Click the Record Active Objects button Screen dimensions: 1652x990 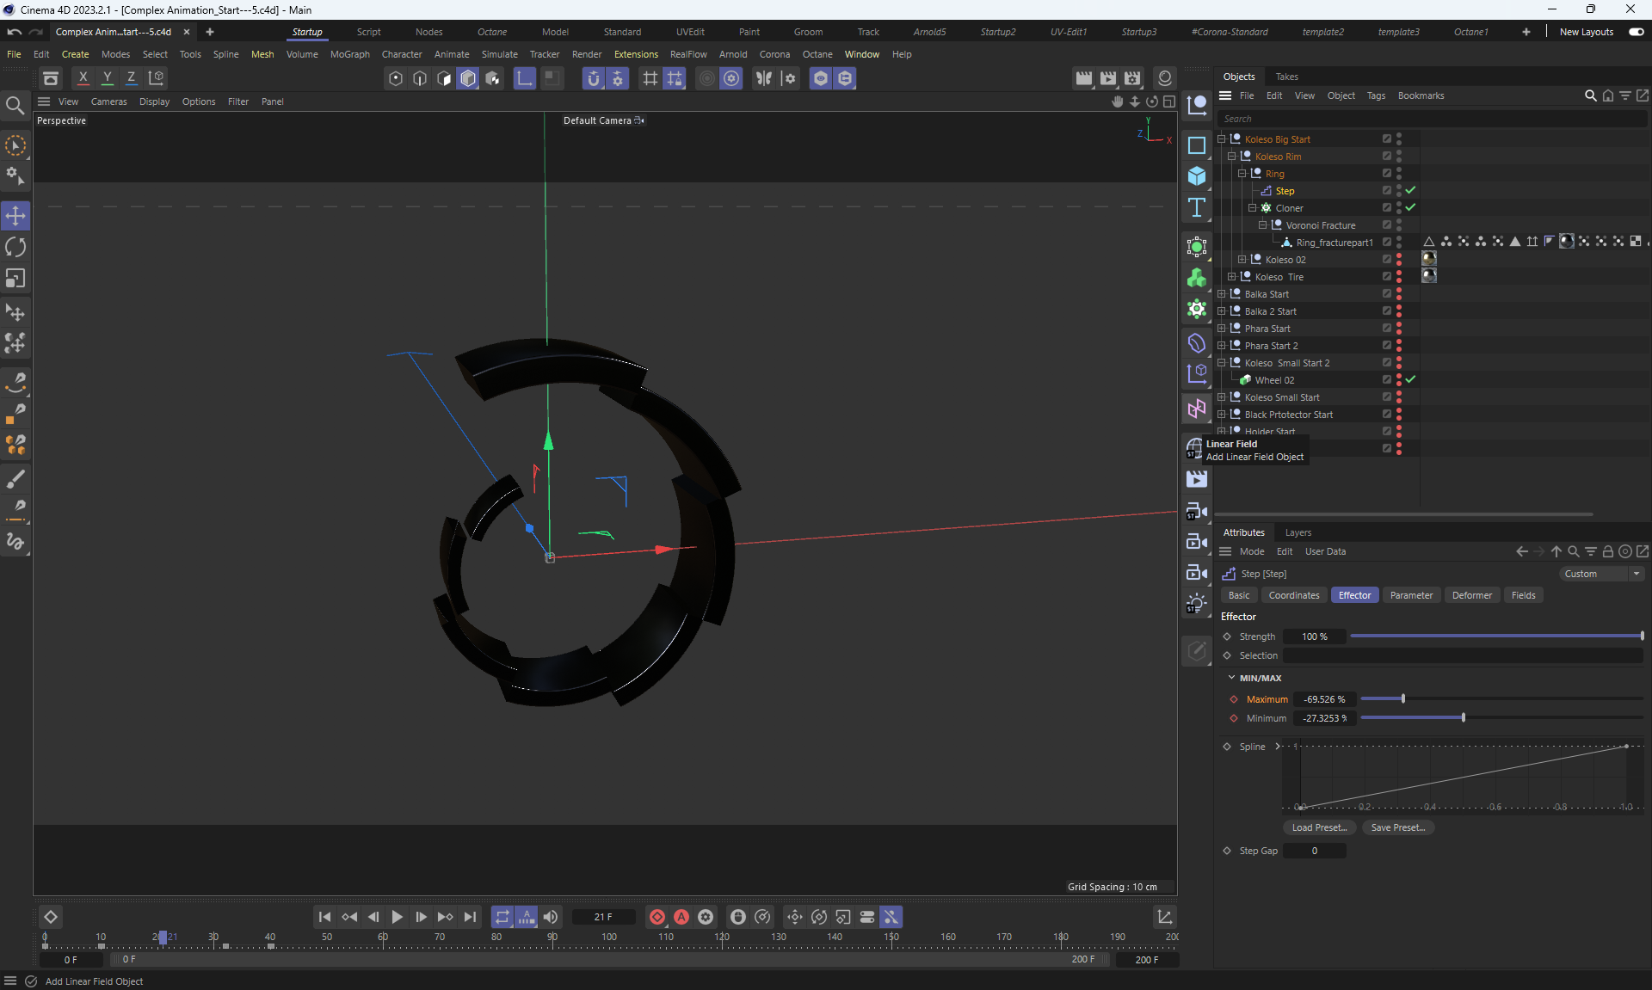[657, 917]
